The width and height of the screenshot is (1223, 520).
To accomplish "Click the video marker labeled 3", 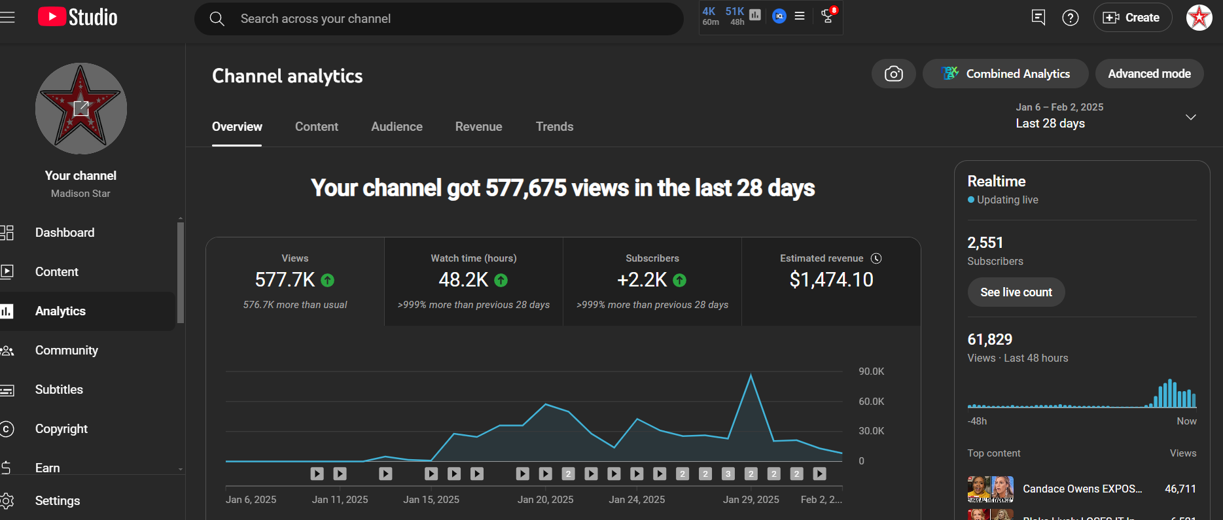I will [728, 474].
